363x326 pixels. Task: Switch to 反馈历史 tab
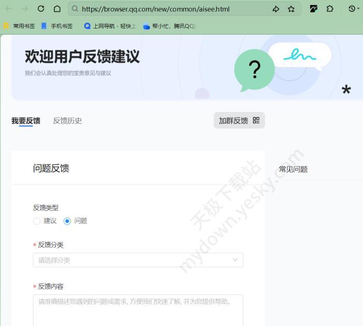coord(67,121)
